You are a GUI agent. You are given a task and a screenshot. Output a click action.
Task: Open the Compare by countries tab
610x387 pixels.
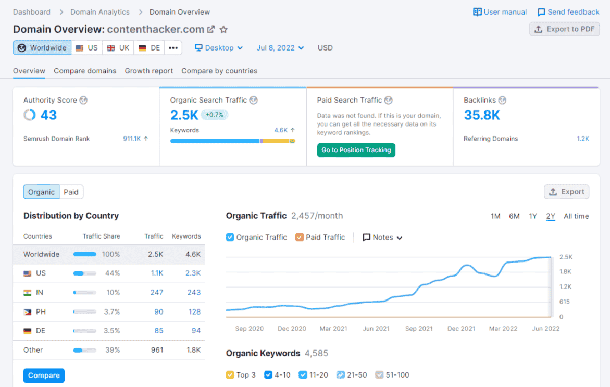point(219,71)
